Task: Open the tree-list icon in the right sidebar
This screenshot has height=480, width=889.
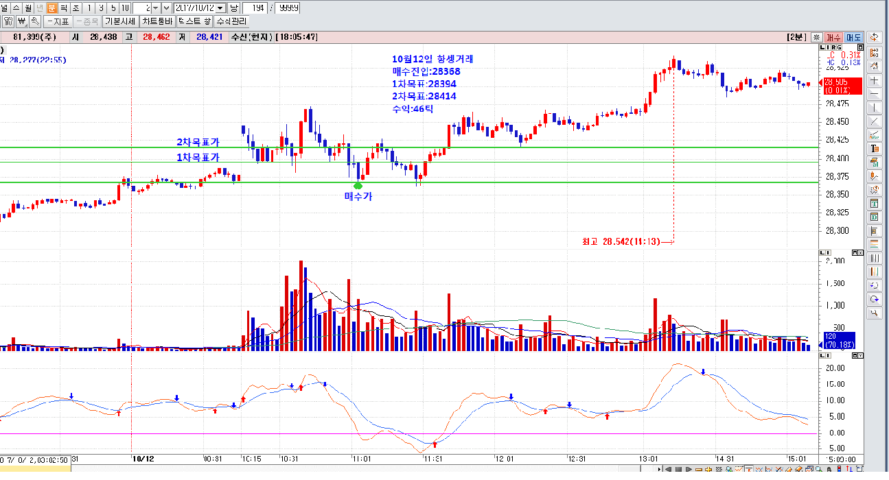Action: (875, 52)
